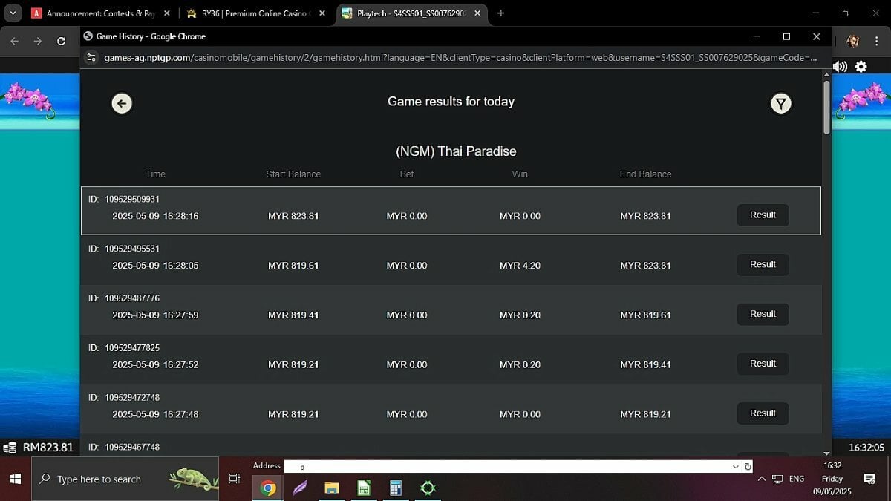The height and width of the screenshot is (501, 891).
Task: Show hidden system tray icons
Action: (760, 479)
